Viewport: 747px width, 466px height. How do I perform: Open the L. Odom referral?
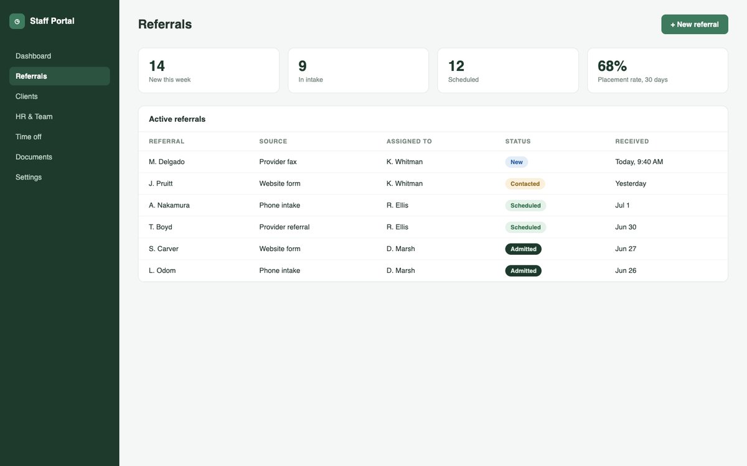[433, 270]
